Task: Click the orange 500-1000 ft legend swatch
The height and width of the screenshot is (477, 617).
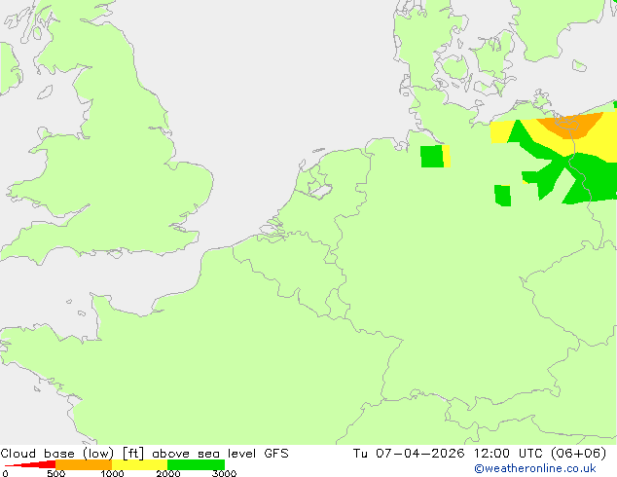Action: (84, 464)
